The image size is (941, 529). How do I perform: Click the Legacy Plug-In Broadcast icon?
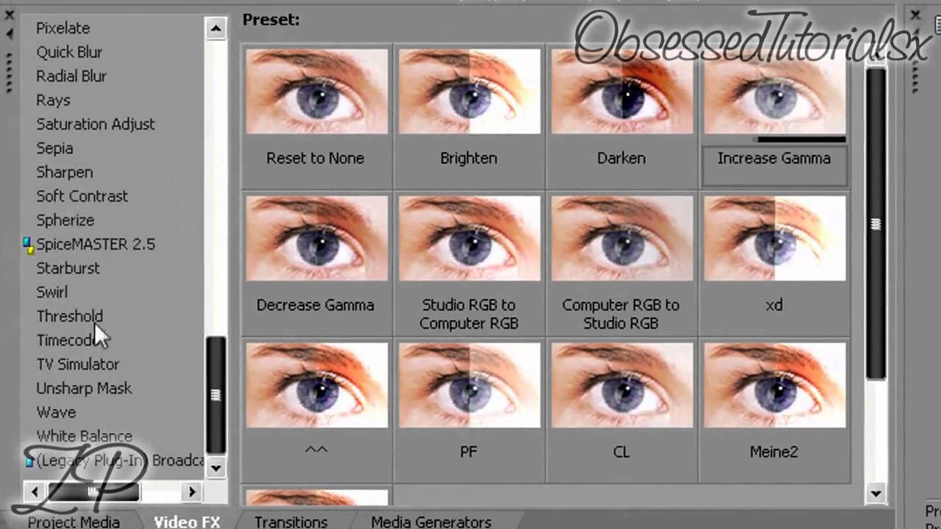29,461
